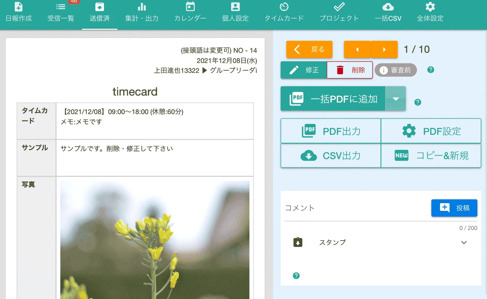Click the help icon below the スタンプ row
This screenshot has height=299, width=487.
(x=296, y=276)
